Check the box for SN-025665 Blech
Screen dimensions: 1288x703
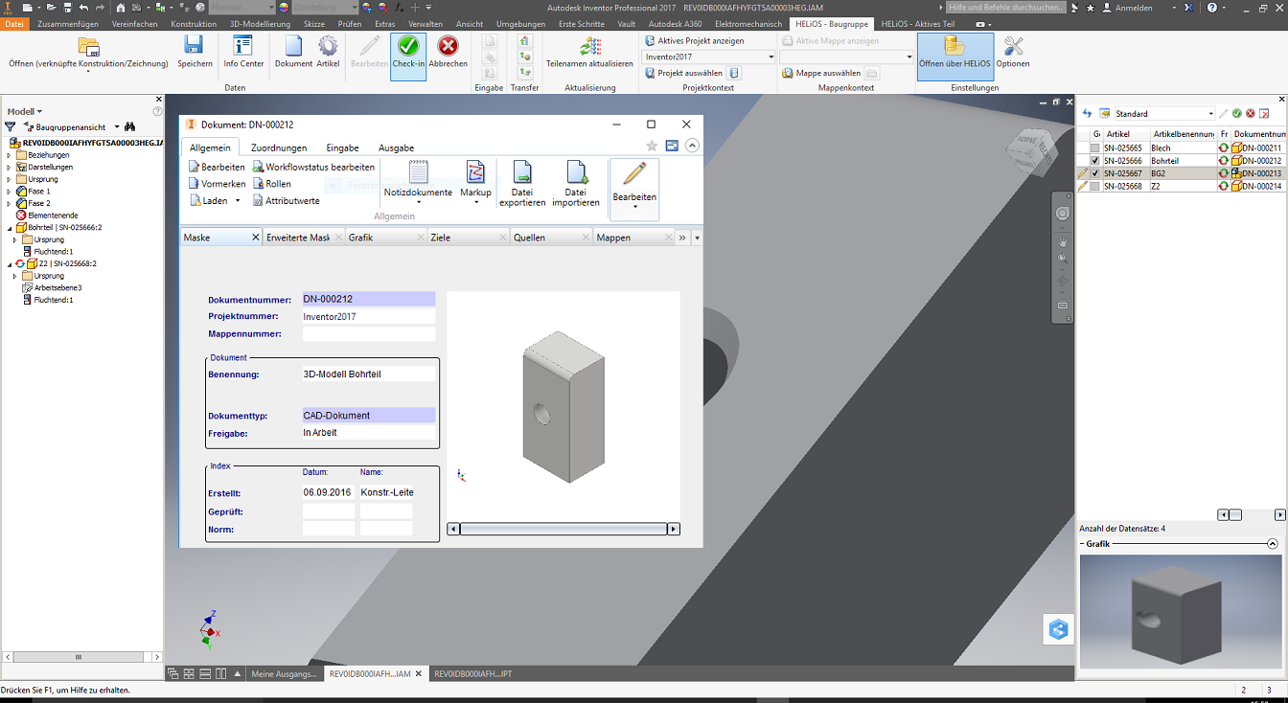[x=1094, y=148]
